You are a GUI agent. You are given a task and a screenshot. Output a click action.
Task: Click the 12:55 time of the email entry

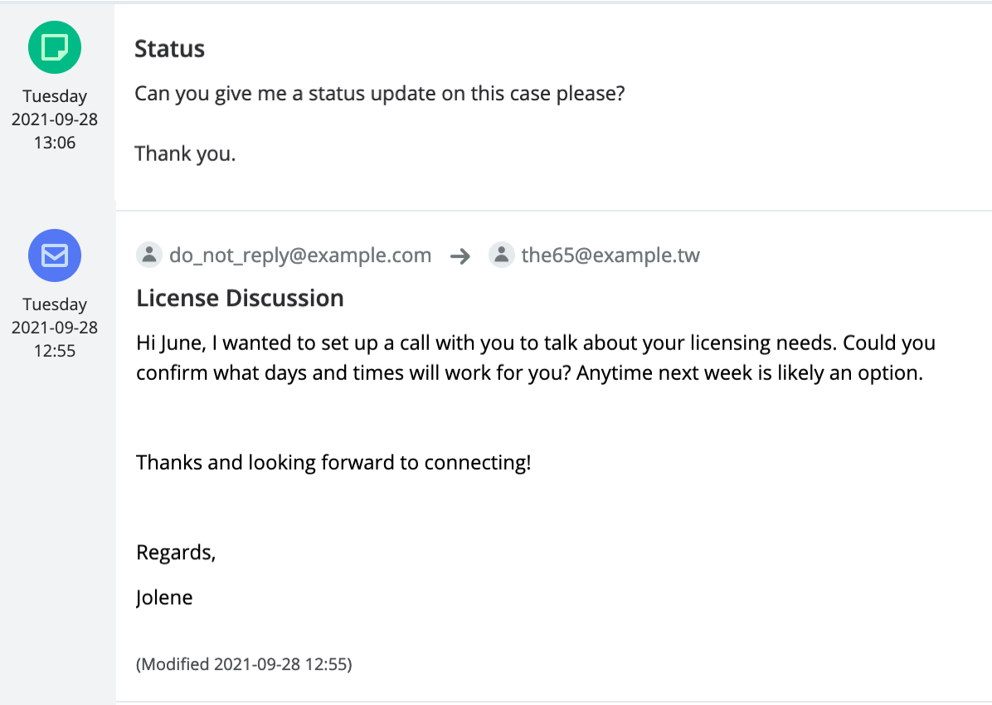pyautogui.click(x=55, y=351)
